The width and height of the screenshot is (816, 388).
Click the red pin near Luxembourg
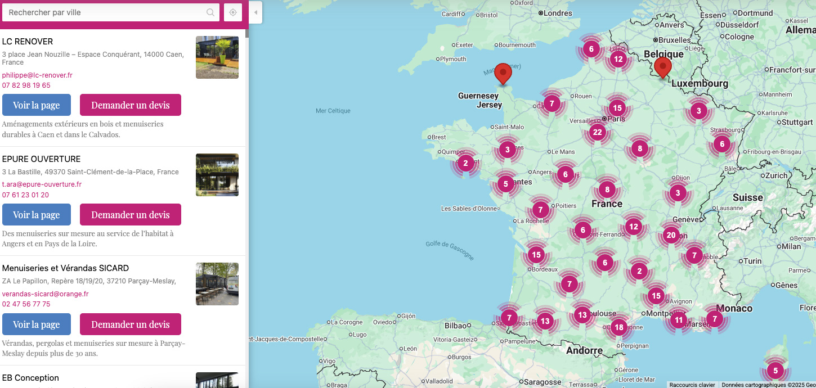pos(663,68)
